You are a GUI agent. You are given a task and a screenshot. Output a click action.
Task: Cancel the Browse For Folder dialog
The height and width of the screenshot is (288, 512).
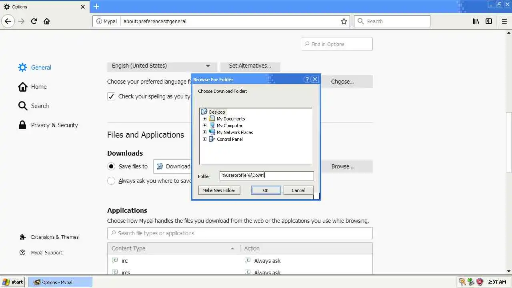[298, 190]
